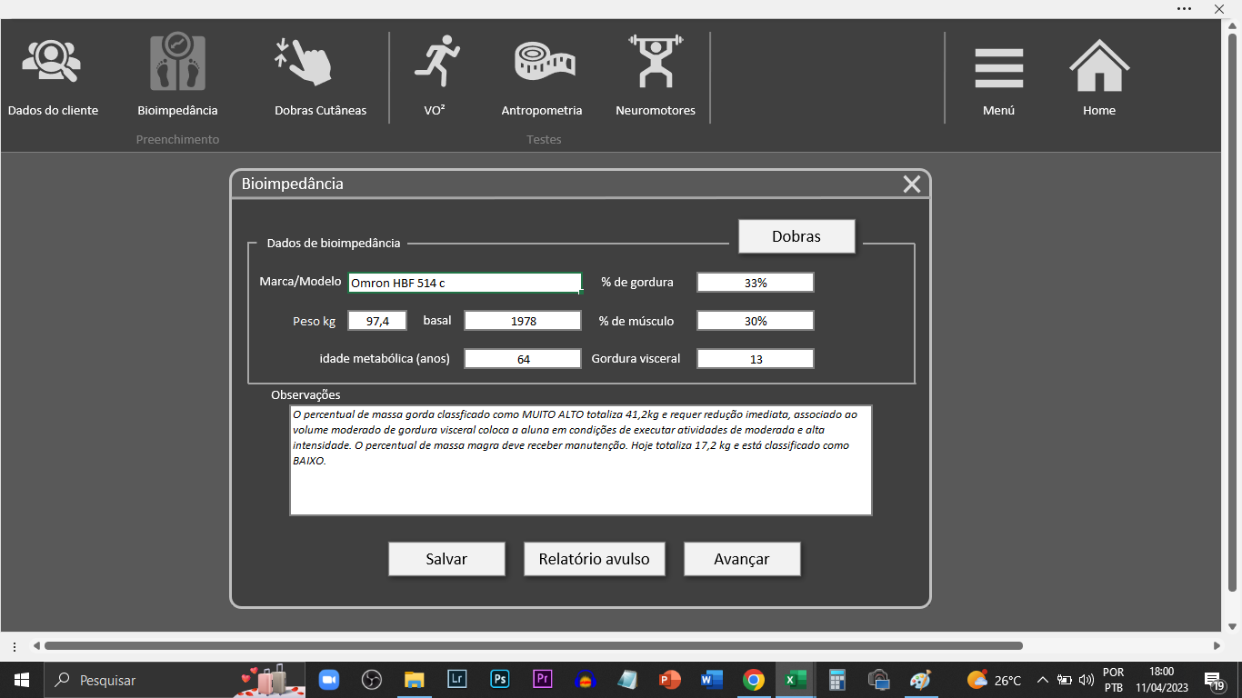Select the Antropometria tape measure icon

click(x=544, y=64)
